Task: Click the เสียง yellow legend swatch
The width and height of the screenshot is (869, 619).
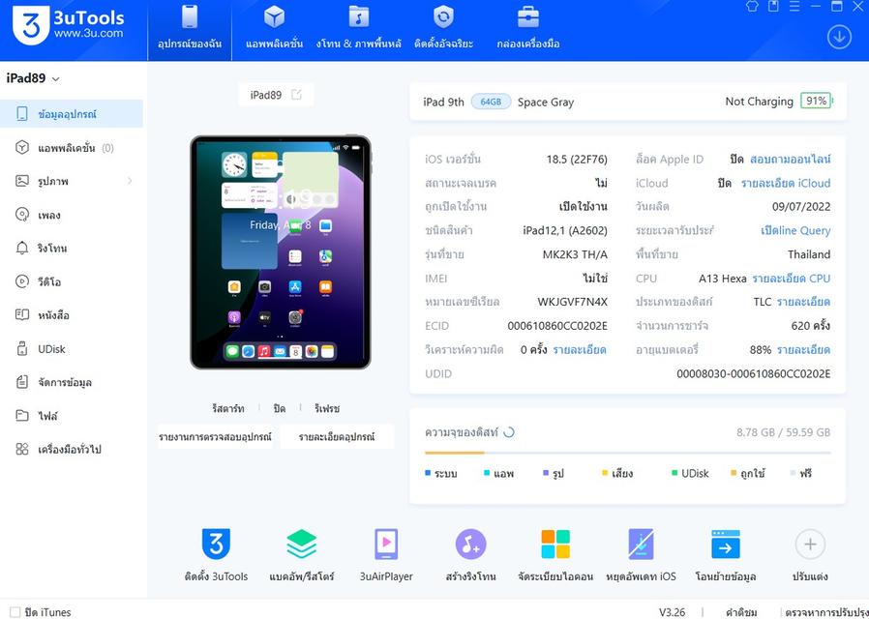Action: click(x=605, y=473)
